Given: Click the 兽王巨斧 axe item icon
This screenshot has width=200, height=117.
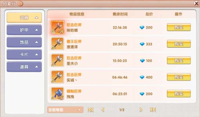Looking at the screenshot, I should (x=57, y=44).
